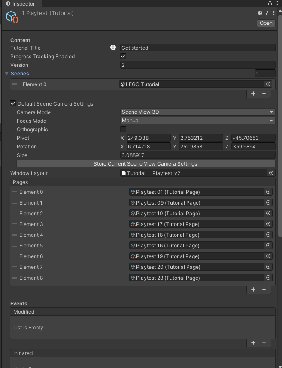The image size is (282, 368).
Task: Open object picker for Window Layout field
Action: pos(271,173)
